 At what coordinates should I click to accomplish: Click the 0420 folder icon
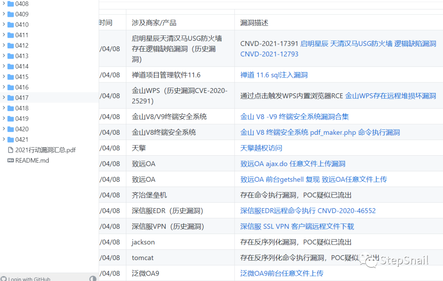[x=11, y=129]
